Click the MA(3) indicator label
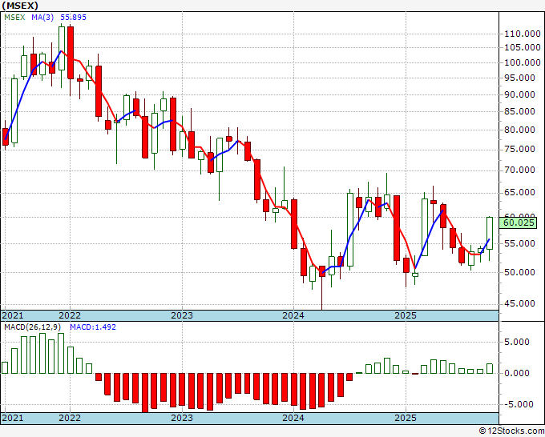Screen dimensions: 545x437 coord(42,17)
